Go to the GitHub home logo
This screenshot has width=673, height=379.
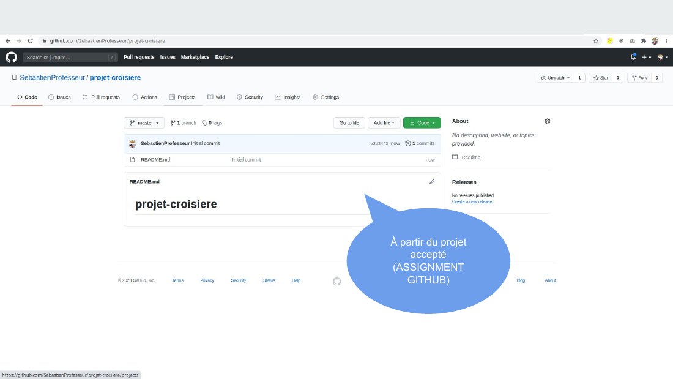click(11, 57)
